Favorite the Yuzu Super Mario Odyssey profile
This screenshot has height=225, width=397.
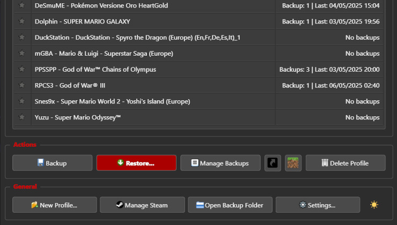coord(21,117)
